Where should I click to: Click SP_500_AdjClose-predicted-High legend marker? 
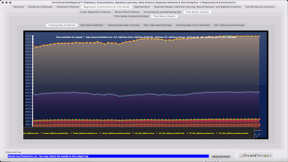tap(157, 133)
